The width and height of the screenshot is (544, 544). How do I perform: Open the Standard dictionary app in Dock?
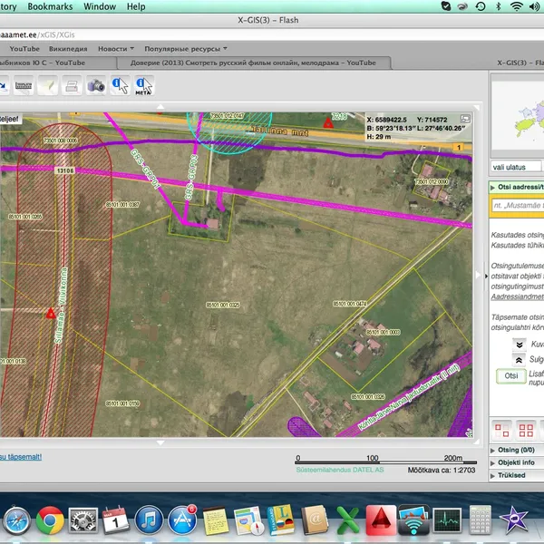pos(281,520)
